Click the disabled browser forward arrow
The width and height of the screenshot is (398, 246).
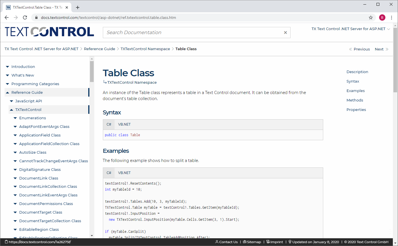(x=16, y=17)
